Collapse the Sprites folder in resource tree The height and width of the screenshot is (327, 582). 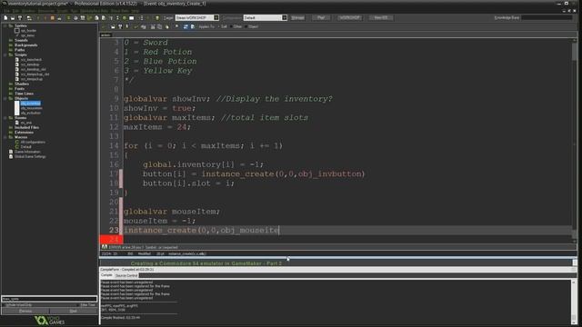tap(5, 26)
